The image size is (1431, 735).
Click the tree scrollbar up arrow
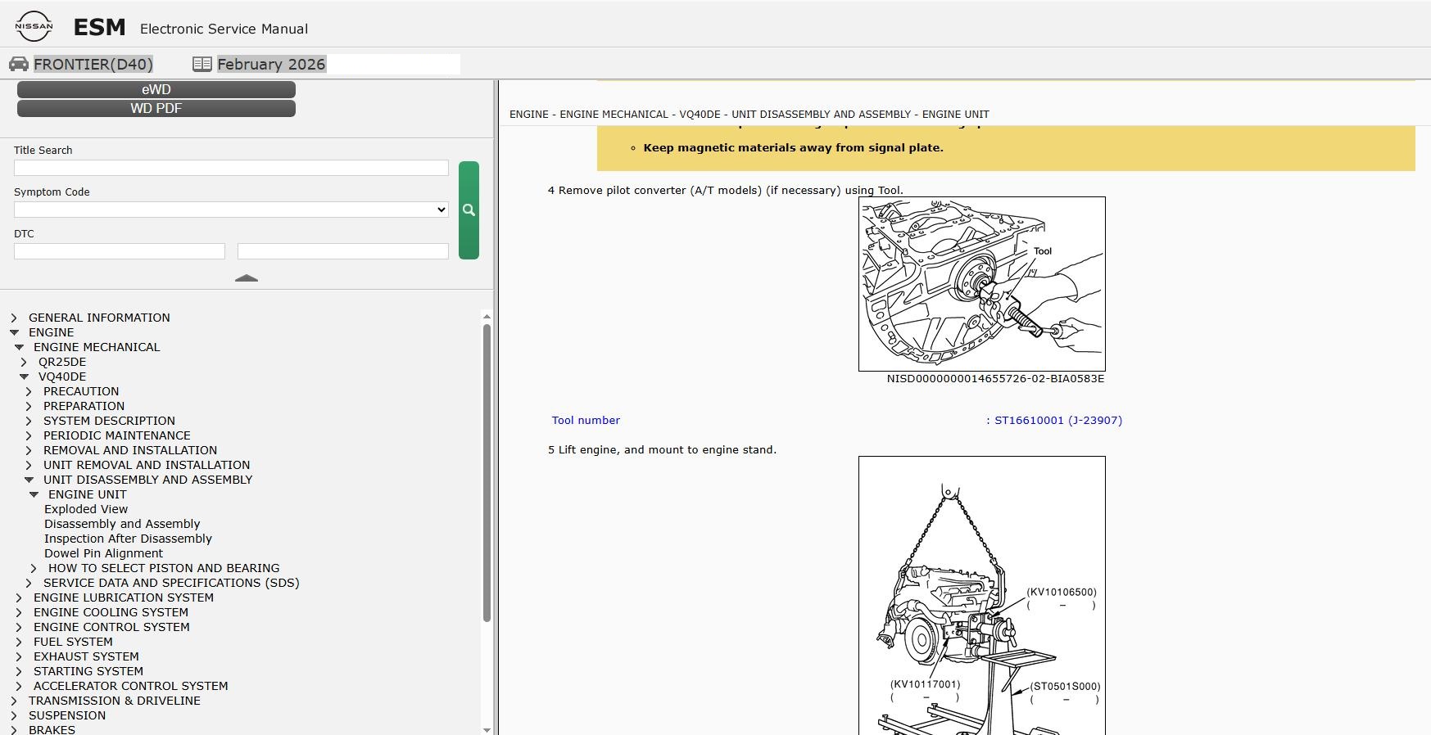(x=487, y=316)
